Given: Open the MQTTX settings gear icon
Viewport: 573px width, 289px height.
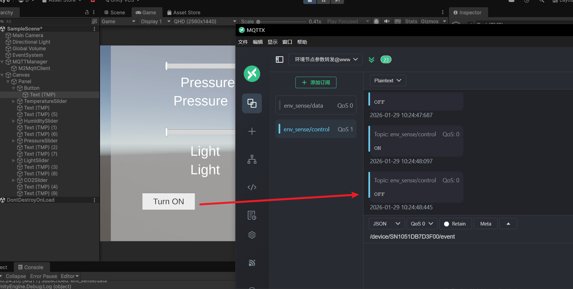Looking at the screenshot, I should 252,235.
